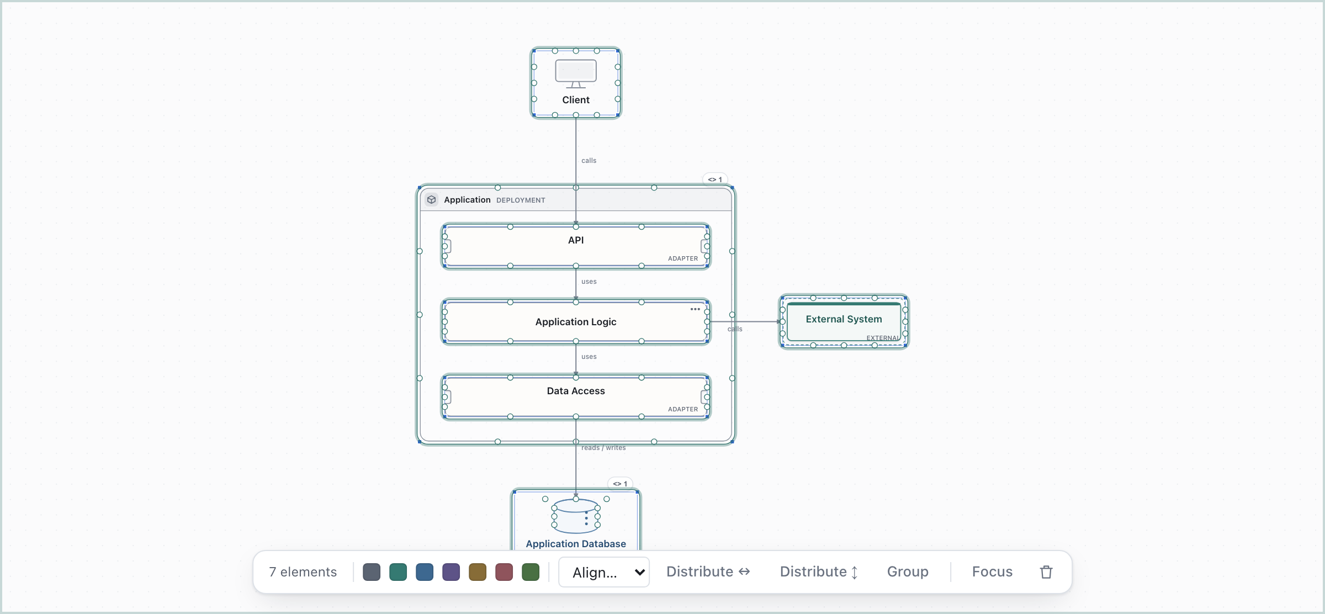Select the Data Access adapter node

coord(576,397)
